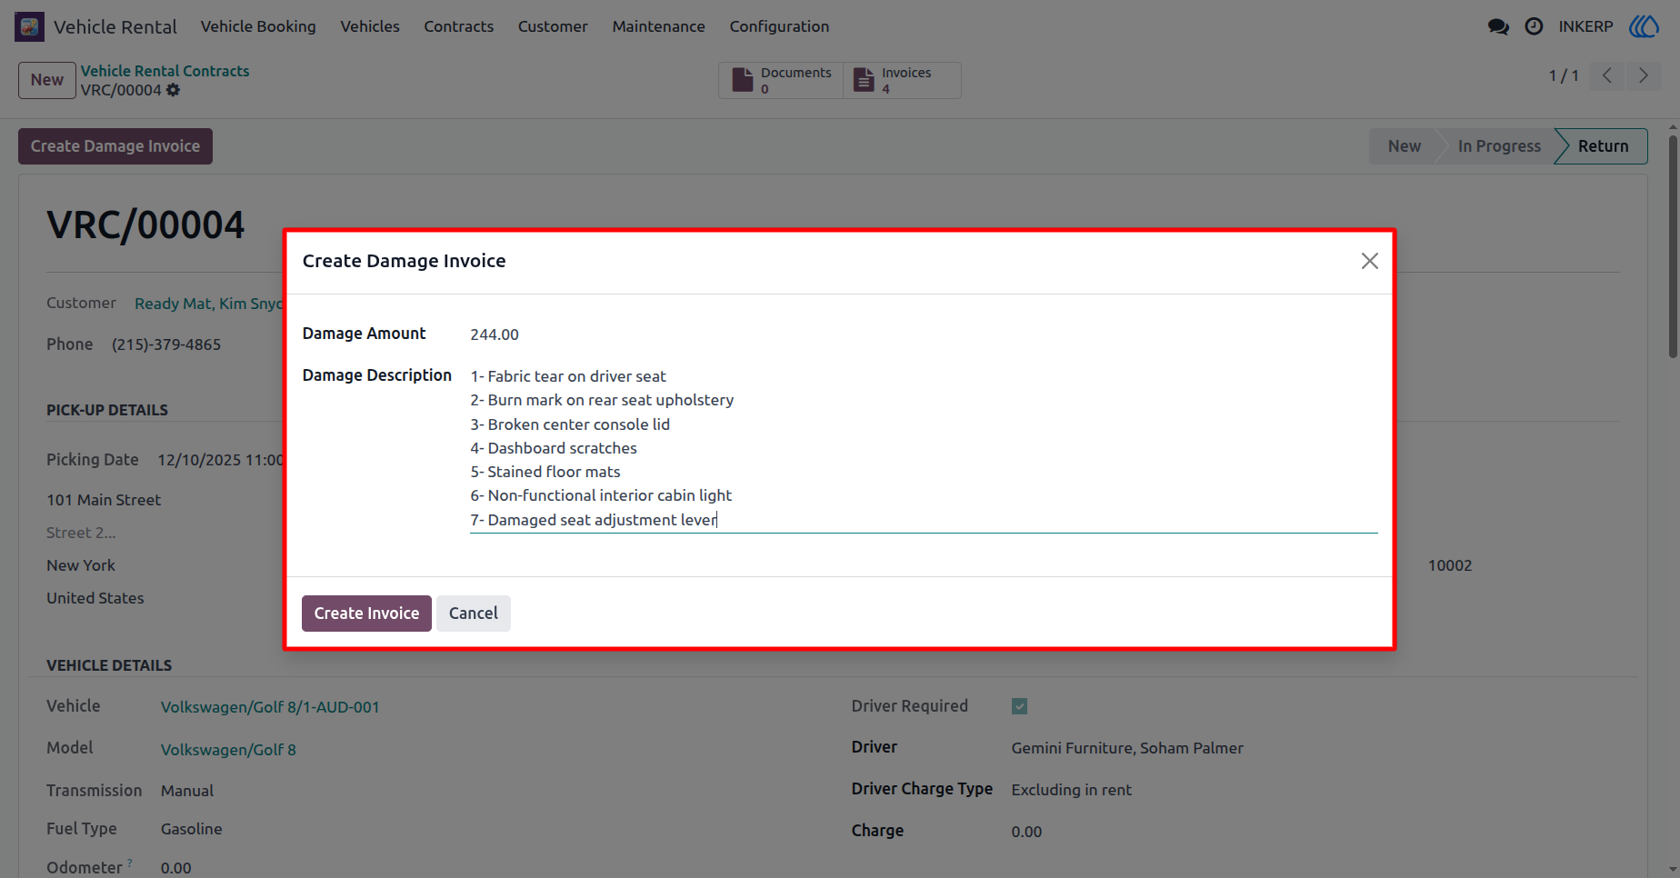Click the 101 Main Street address

(x=104, y=500)
